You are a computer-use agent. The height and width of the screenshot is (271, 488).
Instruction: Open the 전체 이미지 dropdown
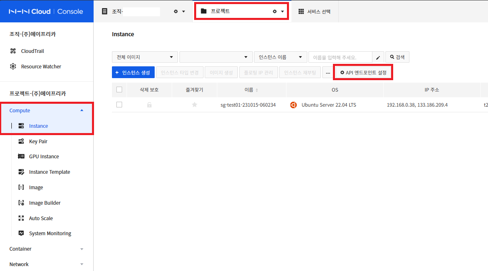tap(144, 57)
